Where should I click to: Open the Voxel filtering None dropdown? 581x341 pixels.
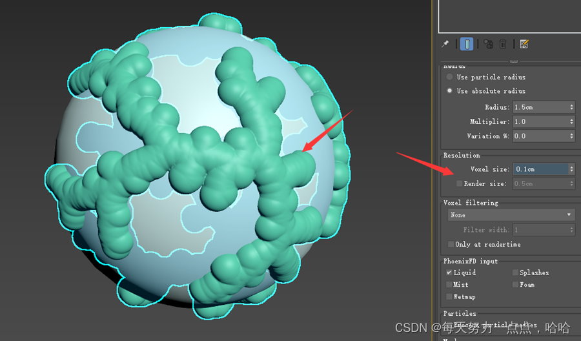[511, 215]
